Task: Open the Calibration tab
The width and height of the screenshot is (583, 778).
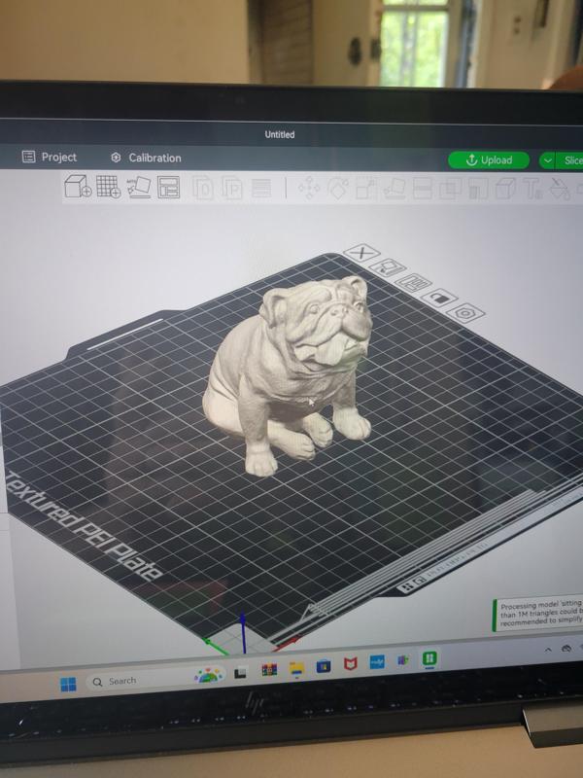Action: click(x=146, y=158)
